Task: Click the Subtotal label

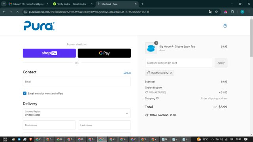Action: click(150, 82)
